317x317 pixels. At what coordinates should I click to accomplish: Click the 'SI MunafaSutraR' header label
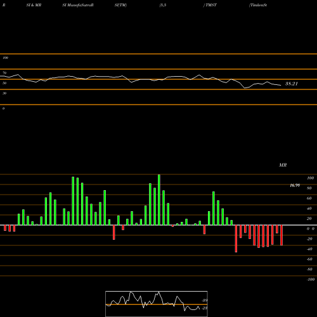point(78,5)
